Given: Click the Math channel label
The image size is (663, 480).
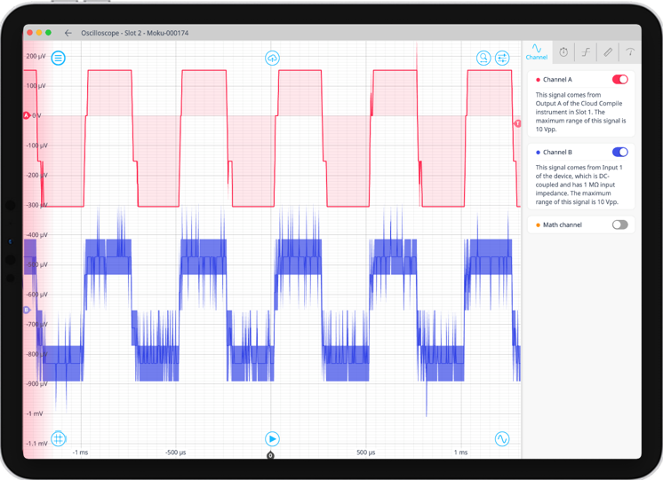Looking at the screenshot, I should [563, 224].
